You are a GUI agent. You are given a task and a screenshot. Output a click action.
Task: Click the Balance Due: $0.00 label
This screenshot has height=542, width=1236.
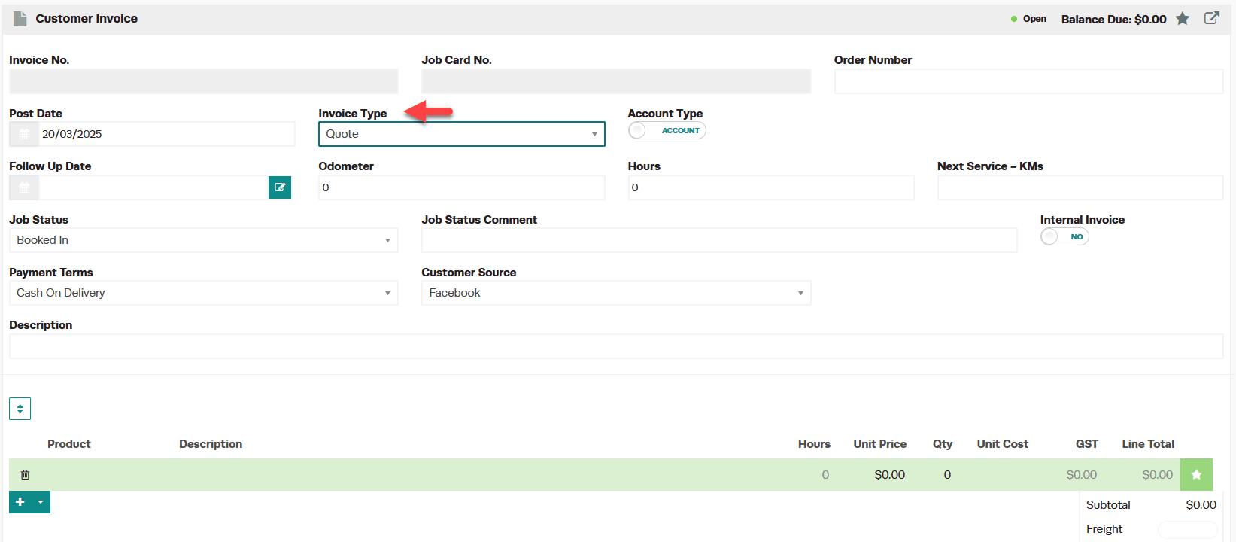(1113, 19)
